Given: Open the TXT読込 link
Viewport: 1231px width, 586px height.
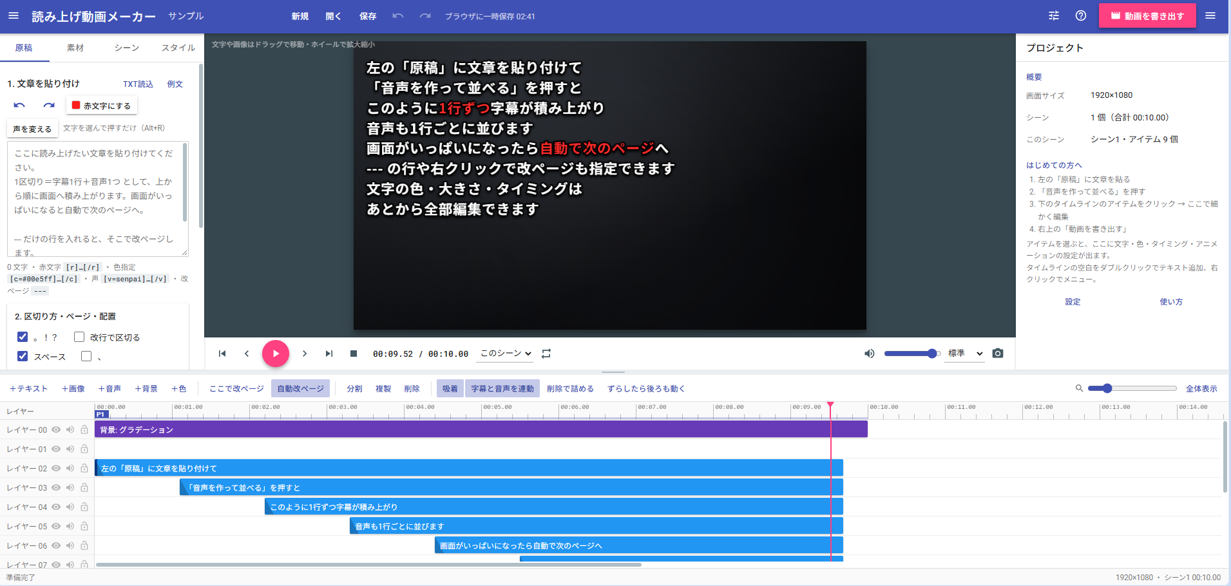Looking at the screenshot, I should (x=138, y=84).
